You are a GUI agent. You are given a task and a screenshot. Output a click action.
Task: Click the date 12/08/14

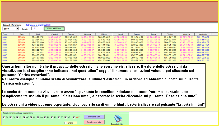tap(21, 48)
